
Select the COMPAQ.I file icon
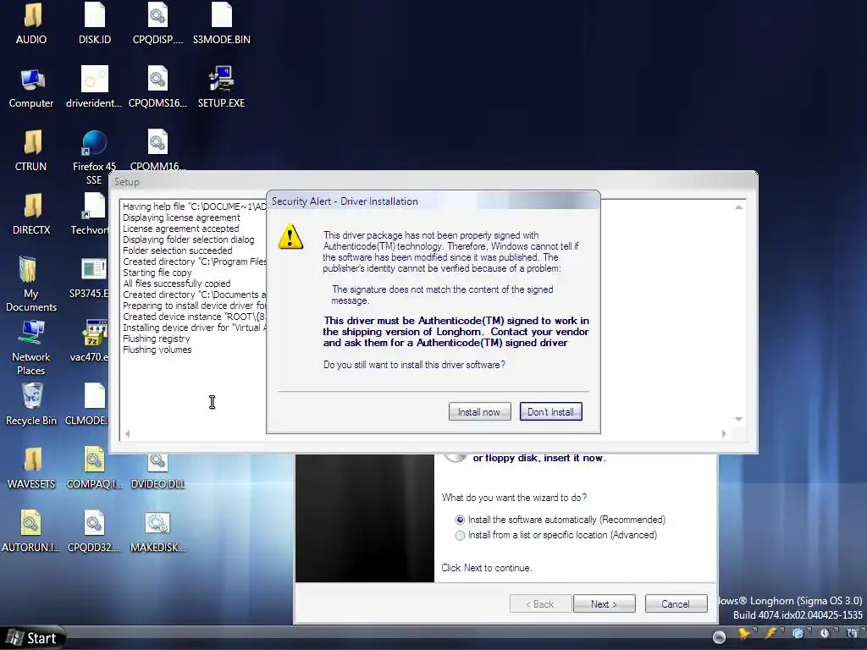(94, 469)
